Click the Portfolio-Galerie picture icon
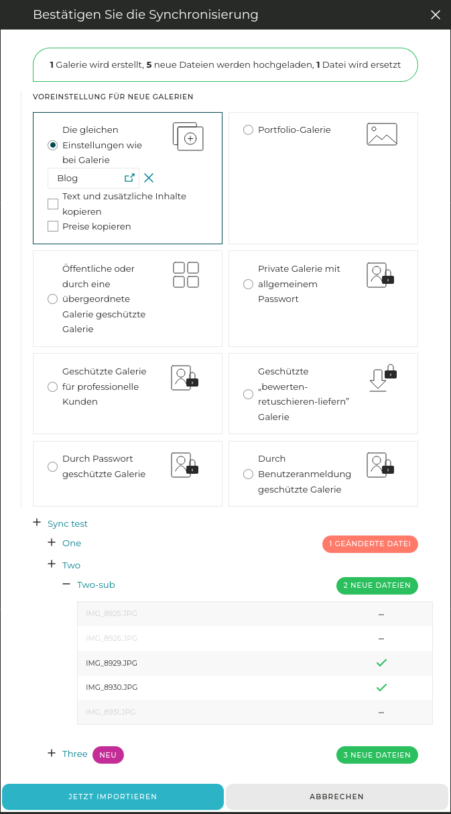The image size is (451, 814). 382,134
